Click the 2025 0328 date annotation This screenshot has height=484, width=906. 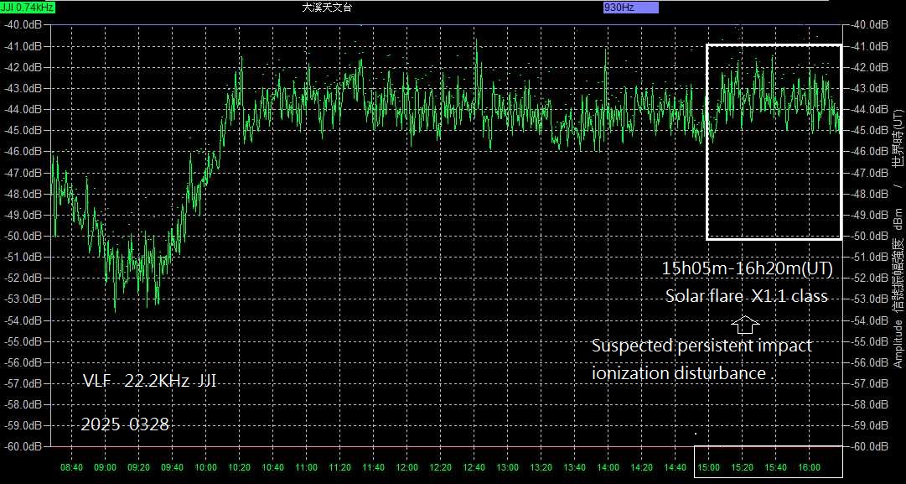125,424
